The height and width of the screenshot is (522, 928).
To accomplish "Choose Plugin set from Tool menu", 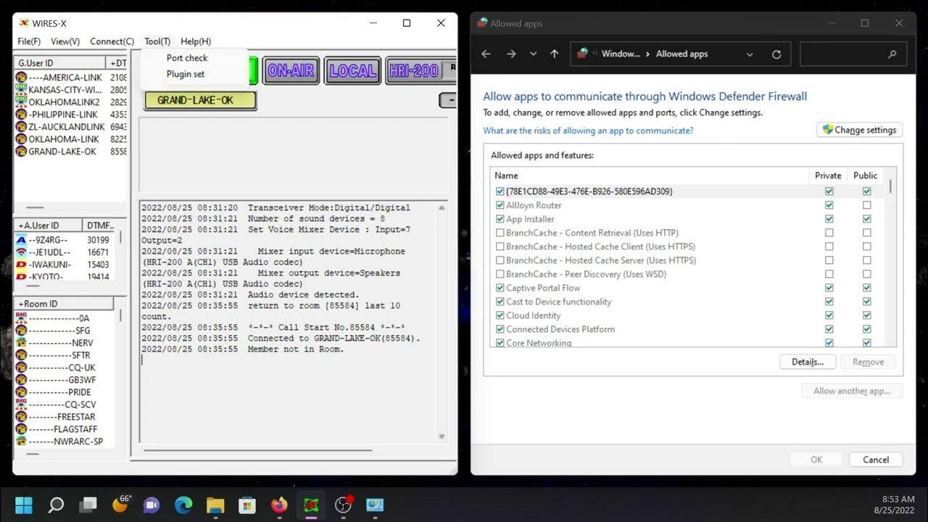I will click(186, 74).
